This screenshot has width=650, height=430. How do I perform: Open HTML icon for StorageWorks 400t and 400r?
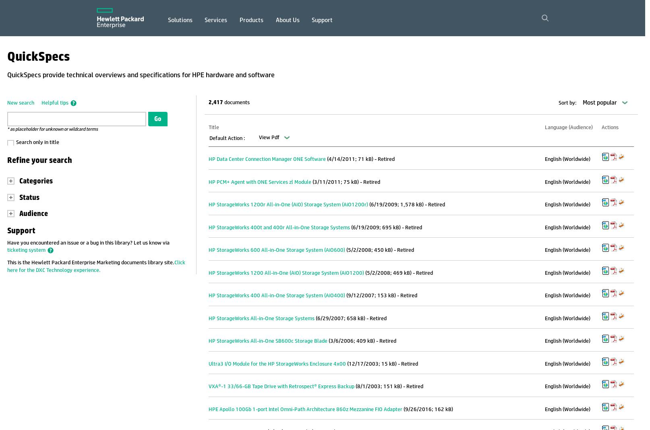point(605,225)
